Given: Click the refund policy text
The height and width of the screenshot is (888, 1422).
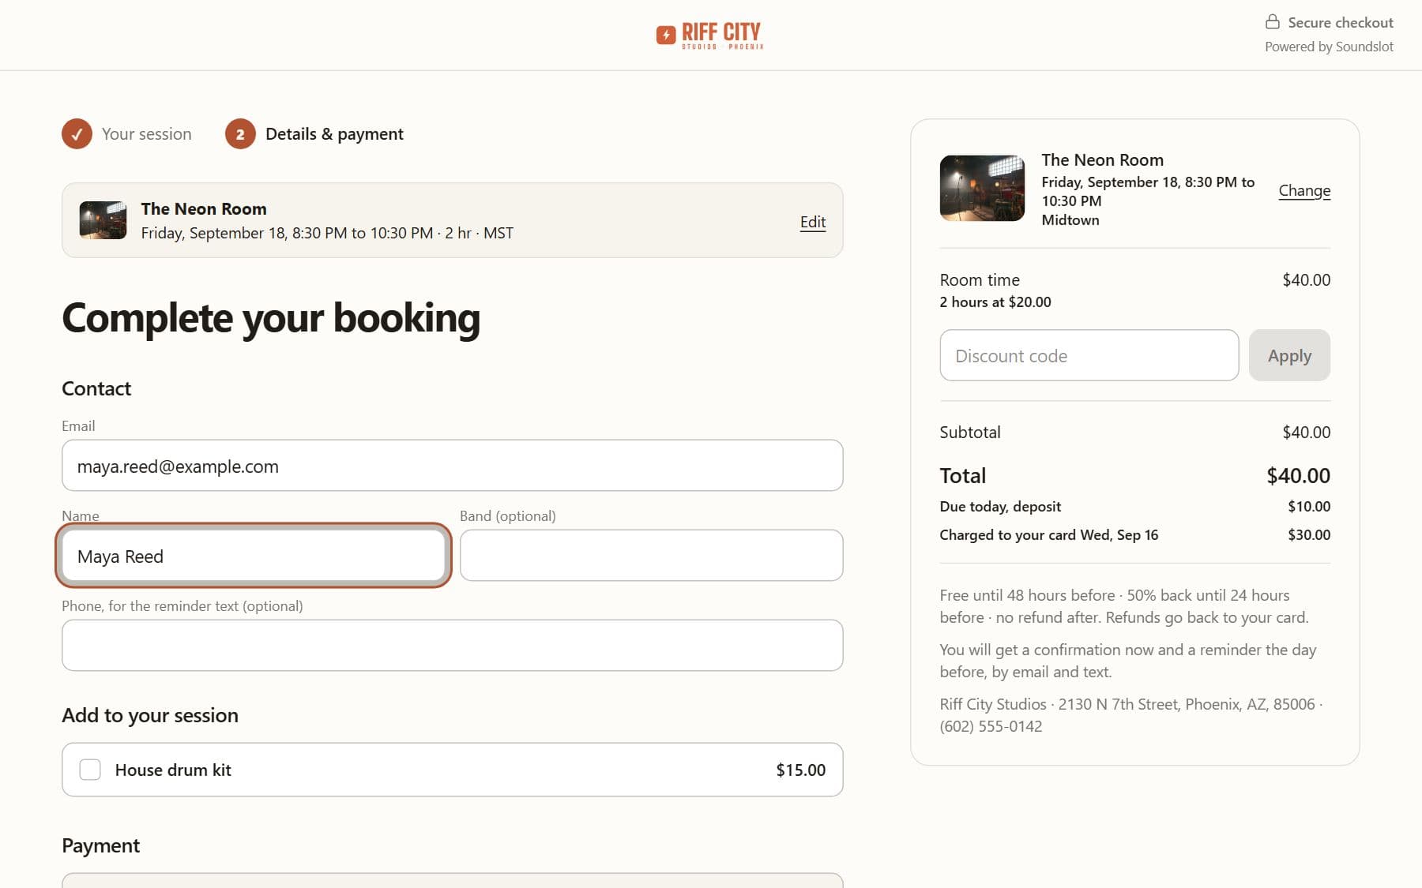Looking at the screenshot, I should point(1124,606).
